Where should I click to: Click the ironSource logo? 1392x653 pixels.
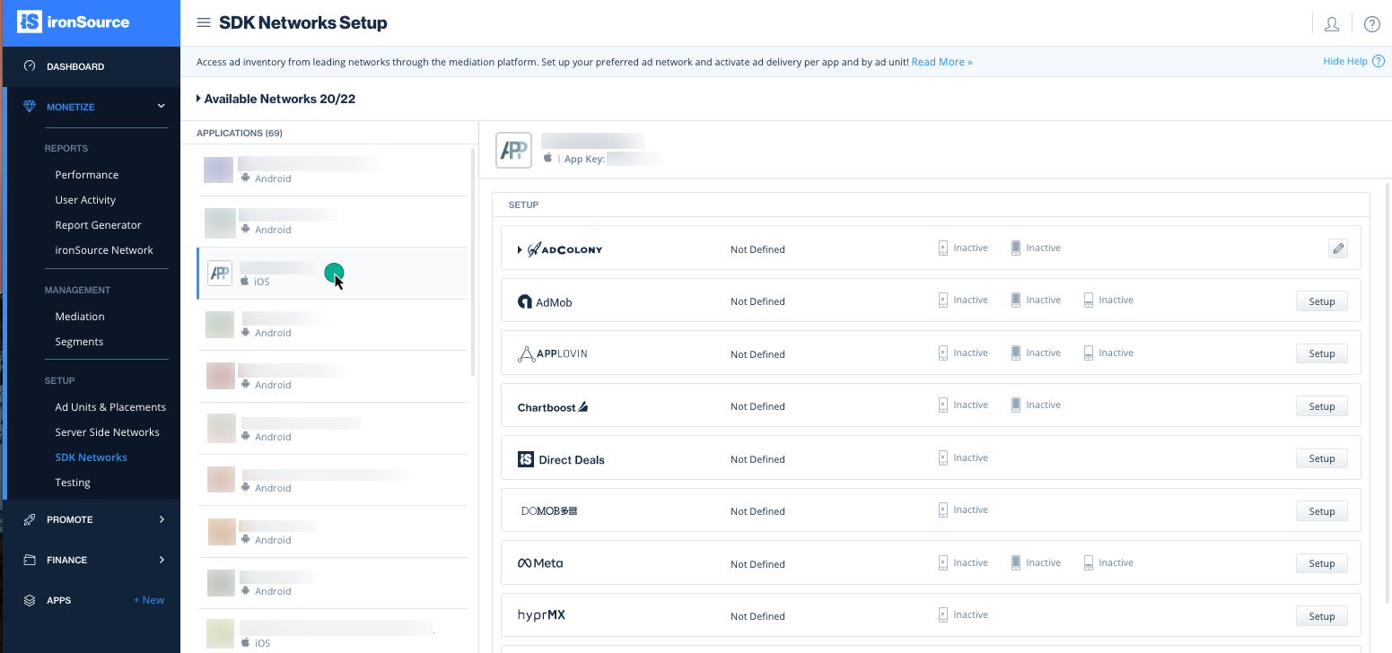coord(74,22)
